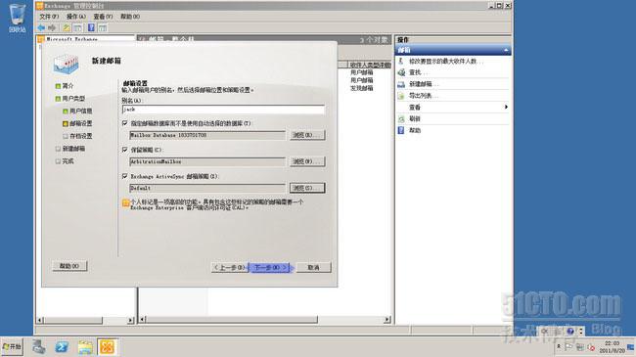Viewport: 636px width, 357px height.
Task: Open the File menu
Action: click(x=49, y=17)
